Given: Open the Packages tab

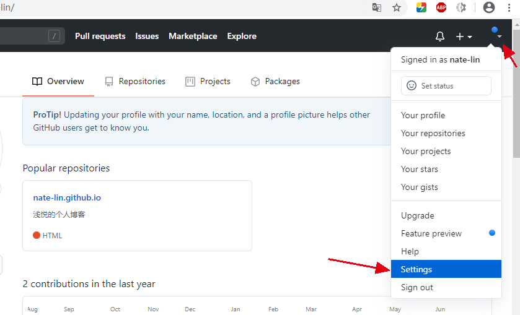Looking at the screenshot, I should click(275, 82).
